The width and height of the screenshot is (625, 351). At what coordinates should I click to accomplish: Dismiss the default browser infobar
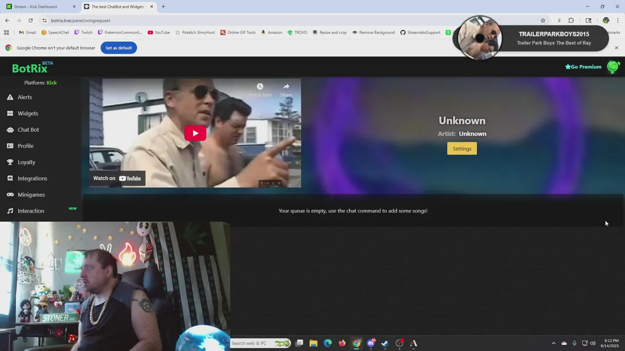(616, 48)
